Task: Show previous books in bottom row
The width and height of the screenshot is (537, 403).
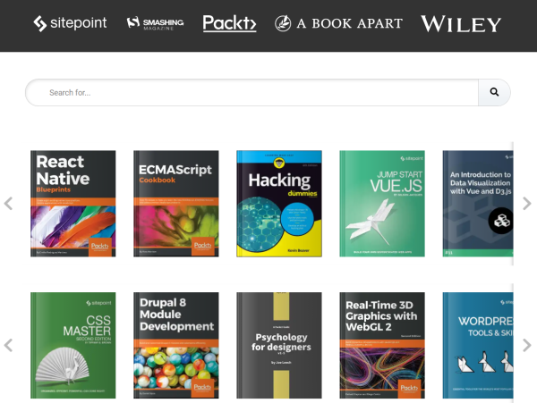Action: (x=9, y=345)
